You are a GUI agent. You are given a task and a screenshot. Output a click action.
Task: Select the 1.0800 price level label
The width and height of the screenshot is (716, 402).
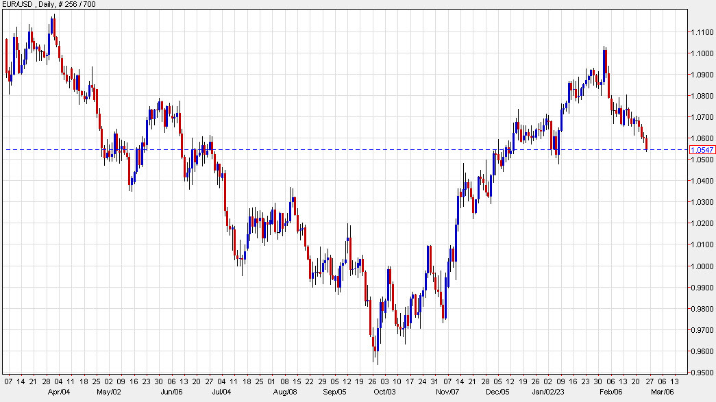pyautogui.click(x=702, y=97)
